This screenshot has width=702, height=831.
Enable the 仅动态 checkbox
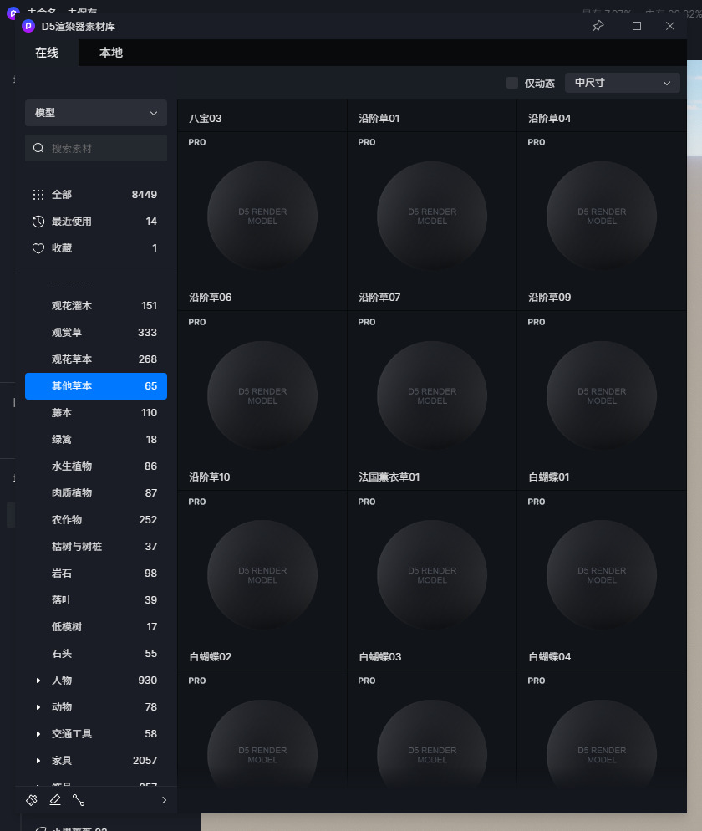point(512,83)
